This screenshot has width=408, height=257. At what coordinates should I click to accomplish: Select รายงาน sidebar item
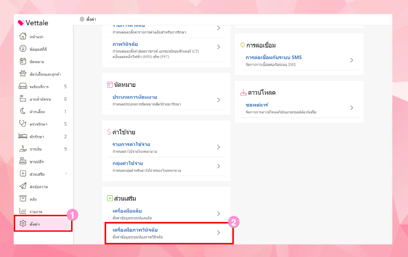tap(36, 212)
